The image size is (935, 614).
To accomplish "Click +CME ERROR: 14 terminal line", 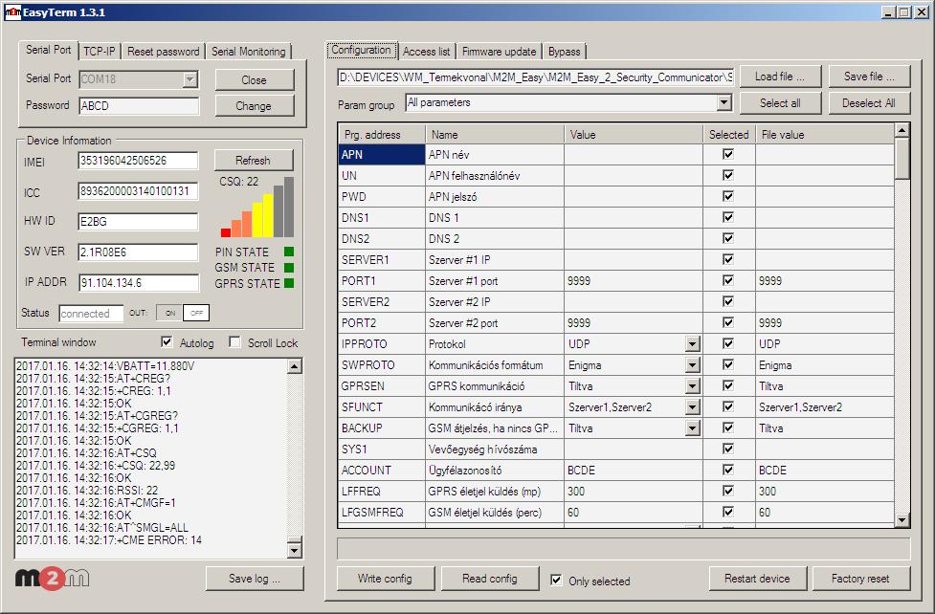I will pyautogui.click(x=109, y=540).
